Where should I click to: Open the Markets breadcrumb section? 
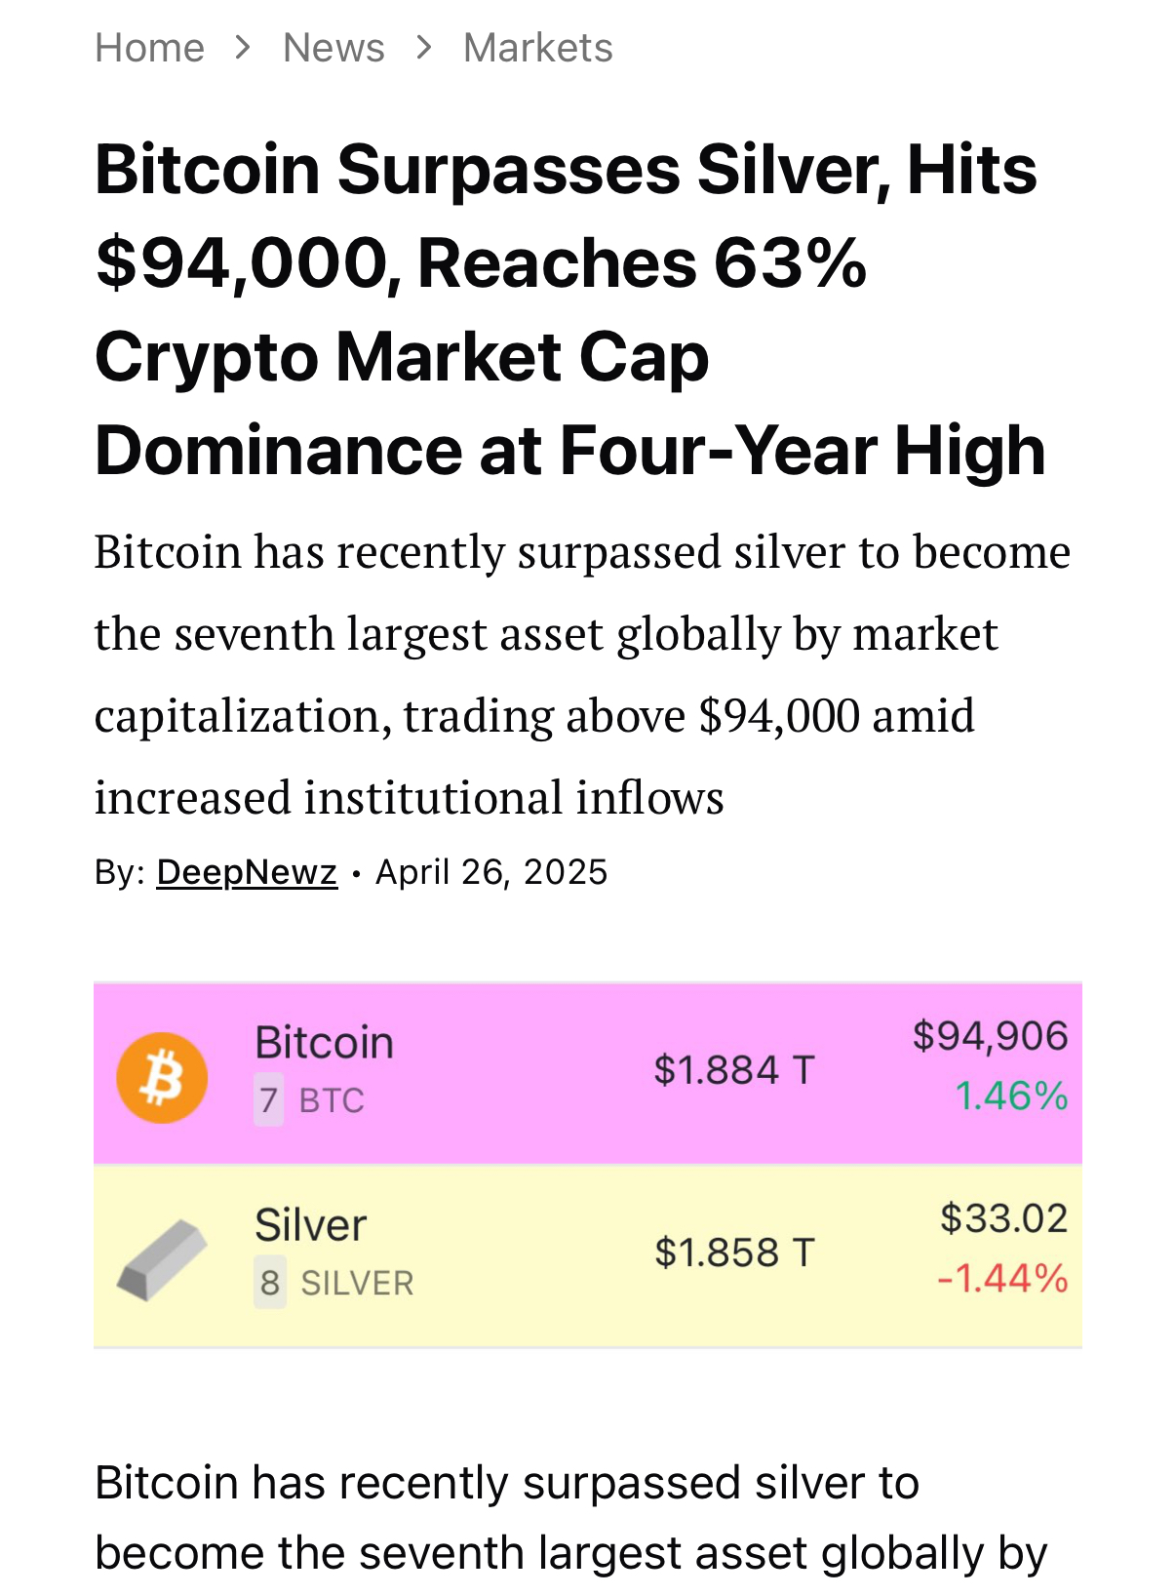click(x=538, y=48)
